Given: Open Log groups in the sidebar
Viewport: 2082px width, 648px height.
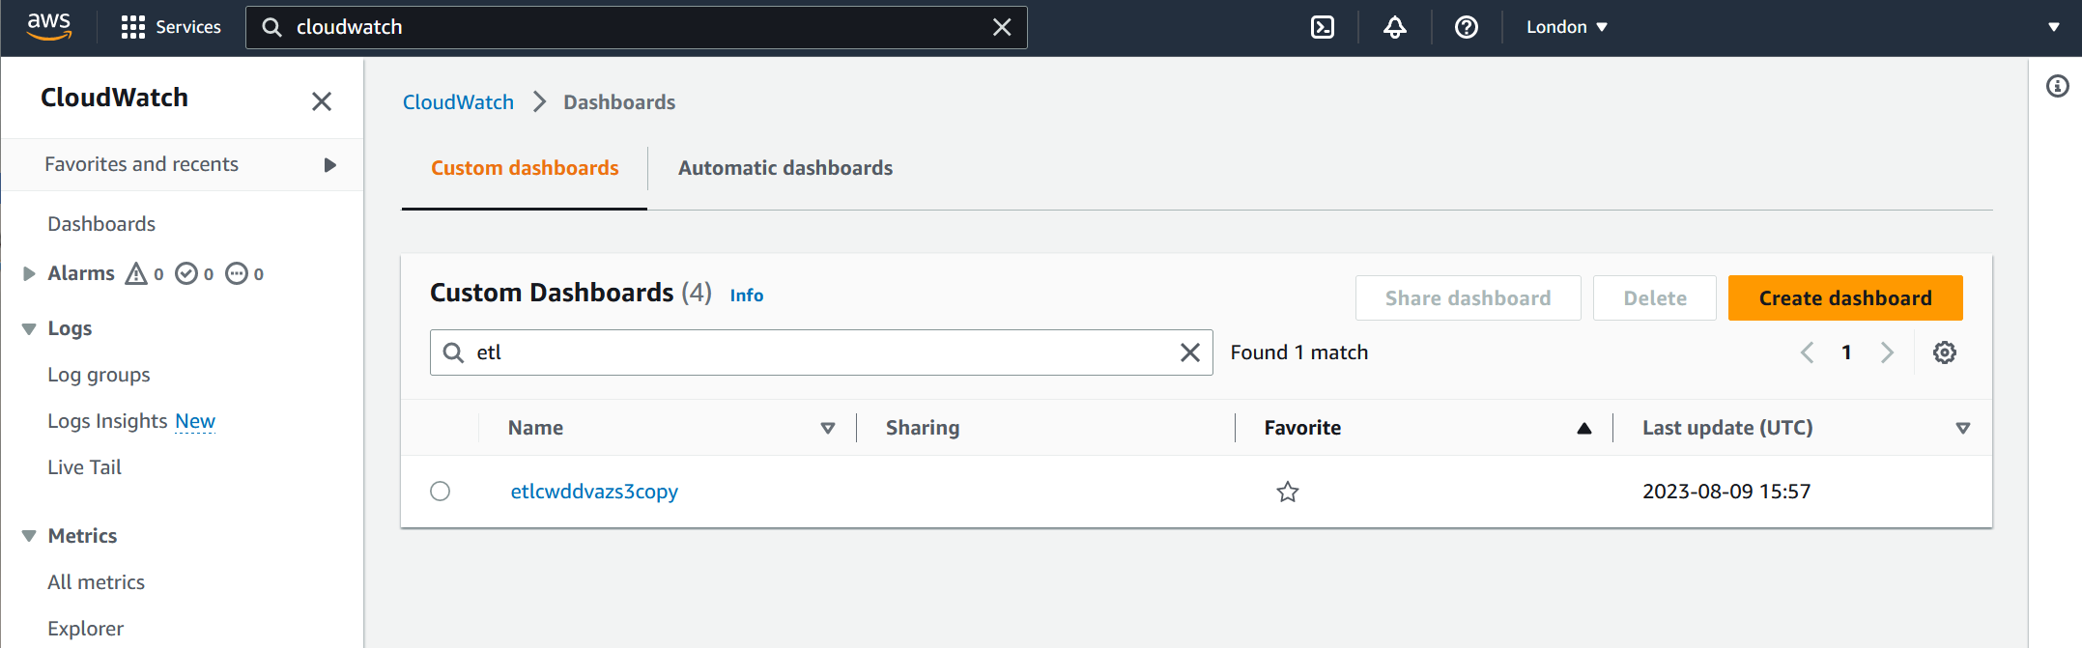Looking at the screenshot, I should 99,375.
